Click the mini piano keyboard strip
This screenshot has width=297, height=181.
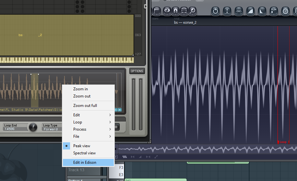67,60
